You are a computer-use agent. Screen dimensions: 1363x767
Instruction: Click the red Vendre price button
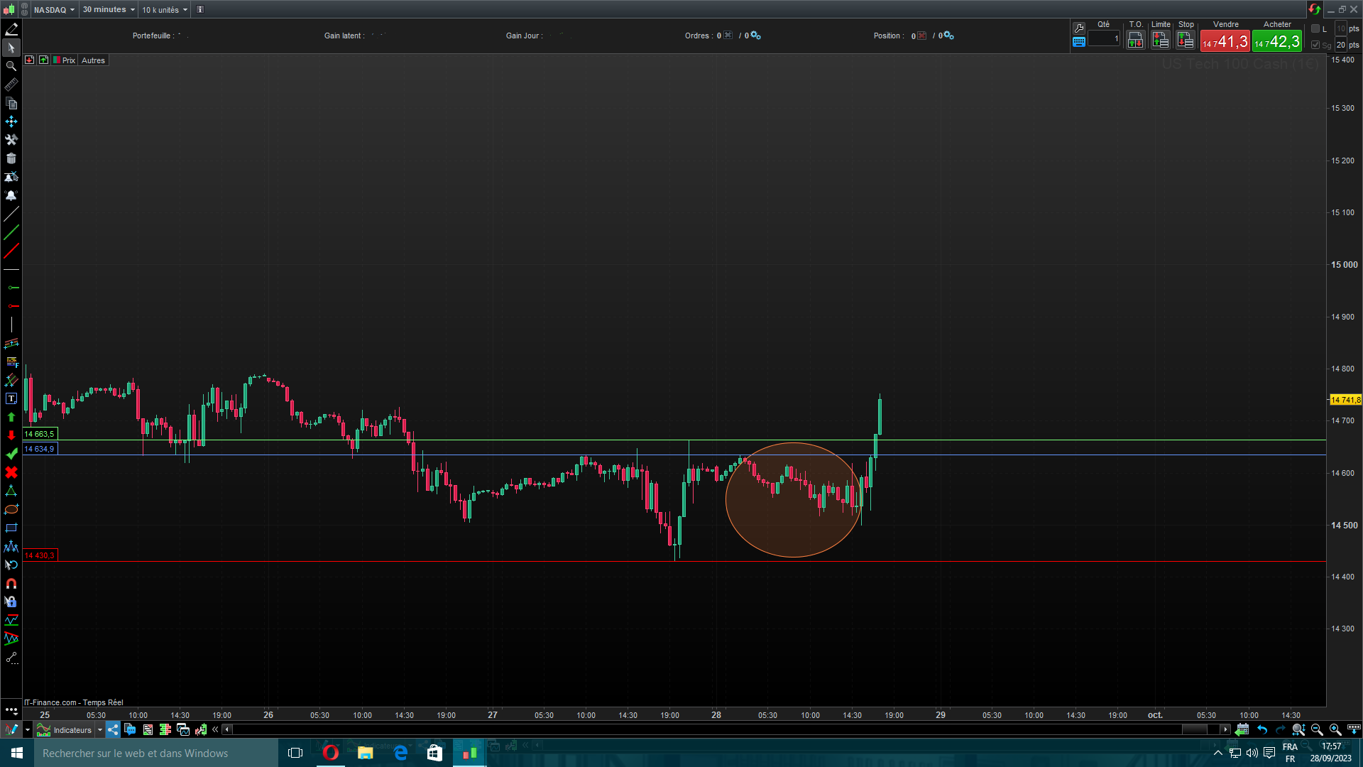pos(1225,41)
